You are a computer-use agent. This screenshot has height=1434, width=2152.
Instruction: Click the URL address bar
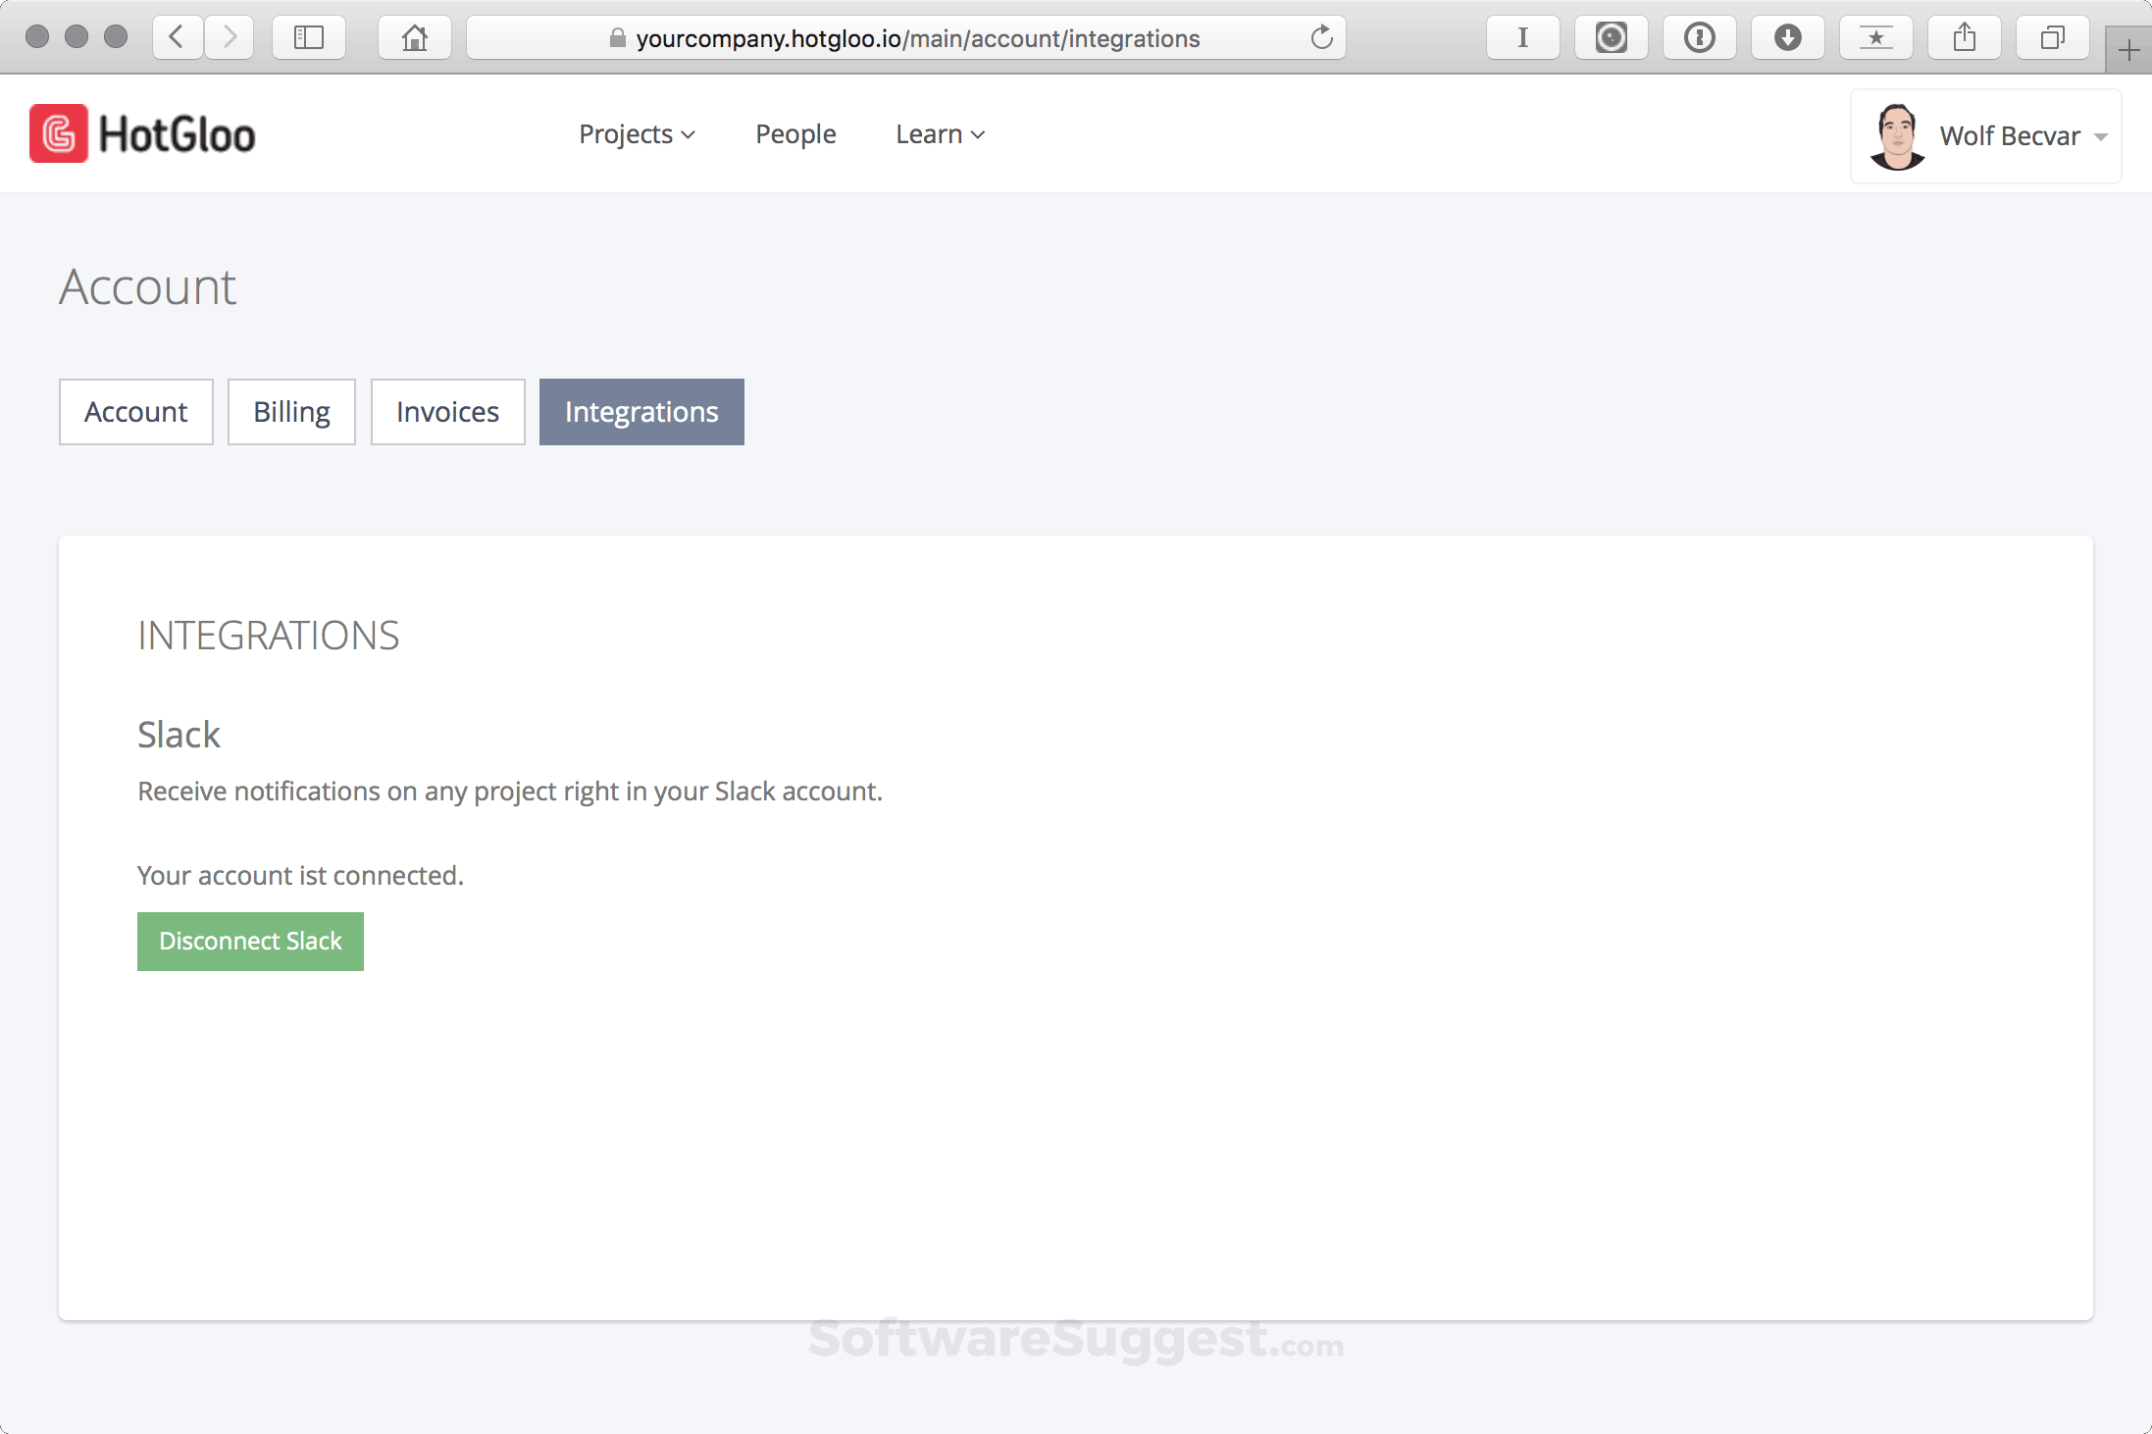click(917, 38)
